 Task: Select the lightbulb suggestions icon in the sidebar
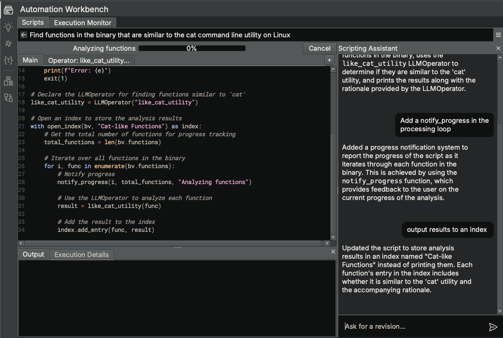[x=8, y=26]
